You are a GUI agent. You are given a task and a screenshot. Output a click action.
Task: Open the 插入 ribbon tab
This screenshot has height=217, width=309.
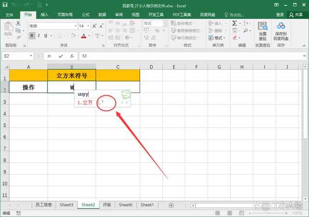[44, 15]
